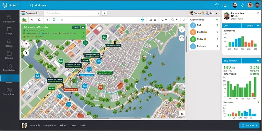Open the 'Dvdd' dropdown tab
The width and height of the screenshot is (262, 131).
(252, 26)
